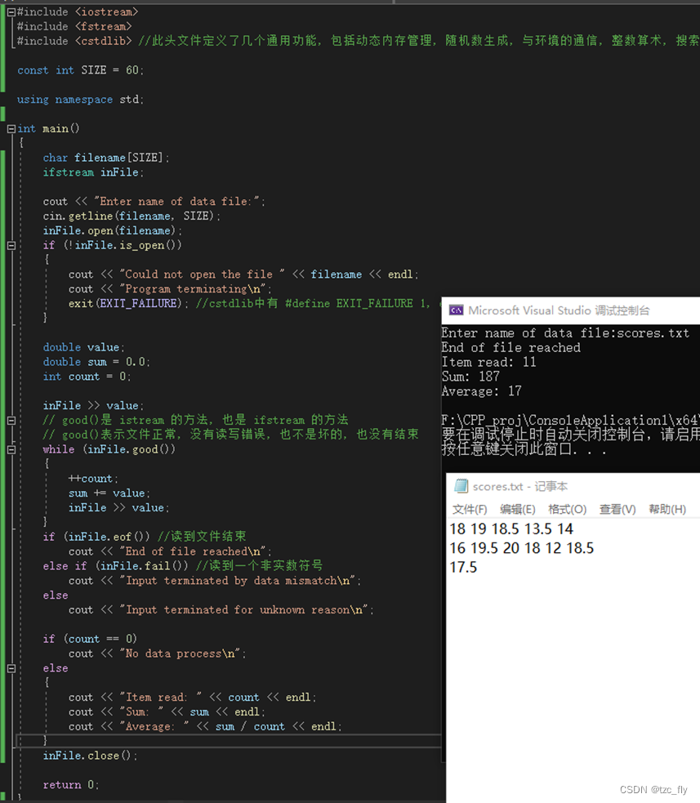This screenshot has width=700, height=803.
Task: Open the 文件(F) menu in Notepad
Action: click(470, 510)
